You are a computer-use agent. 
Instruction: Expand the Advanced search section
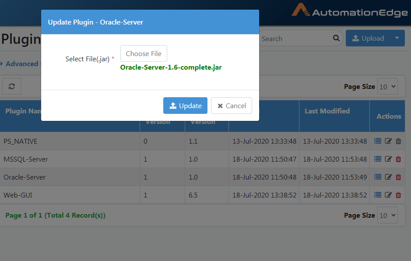click(x=21, y=64)
